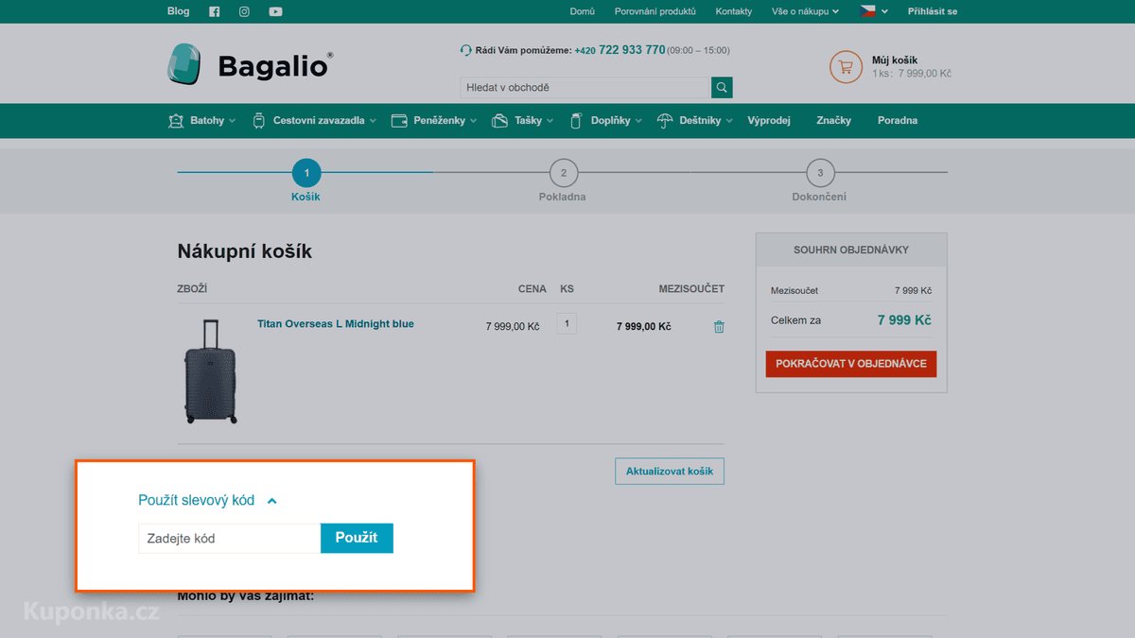Open the Porovnání produktů link
The width and height of the screenshot is (1135, 638).
655,11
